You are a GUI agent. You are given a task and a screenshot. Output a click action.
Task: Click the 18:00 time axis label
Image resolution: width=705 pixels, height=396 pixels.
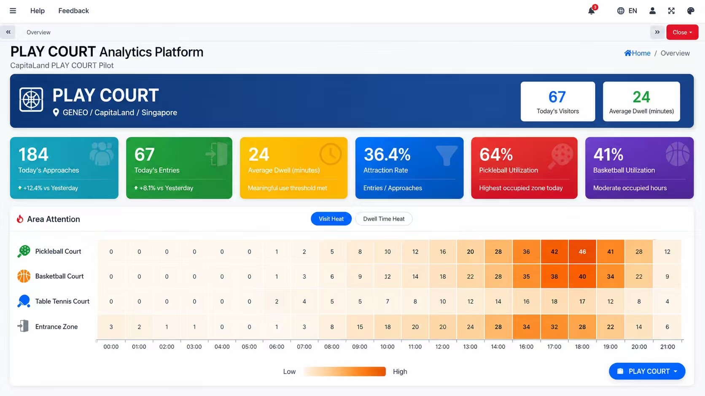point(582,347)
